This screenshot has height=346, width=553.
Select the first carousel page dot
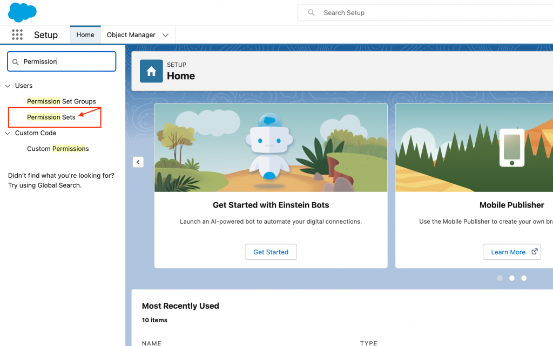coord(500,278)
